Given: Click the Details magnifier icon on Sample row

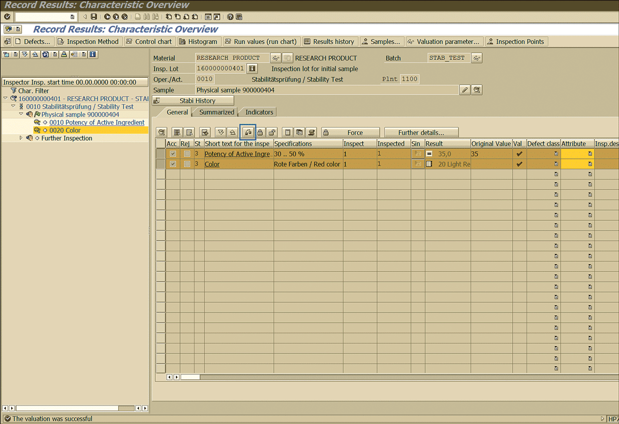Looking at the screenshot, I should coord(477,90).
